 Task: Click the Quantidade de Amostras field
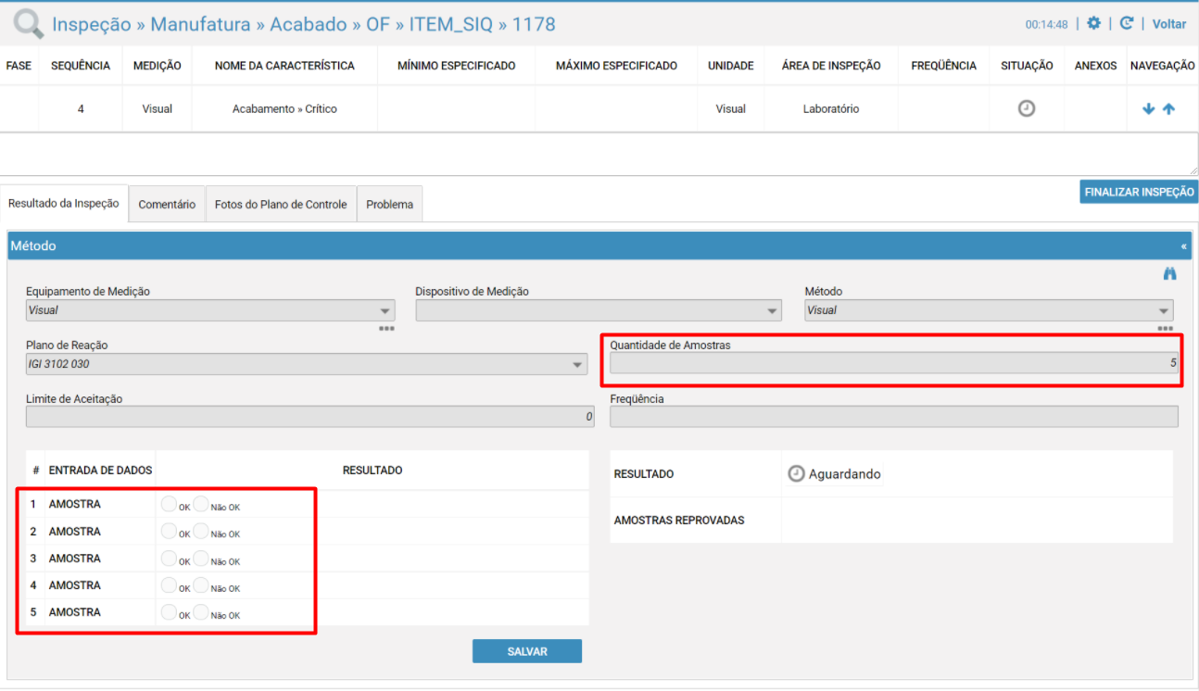click(894, 364)
